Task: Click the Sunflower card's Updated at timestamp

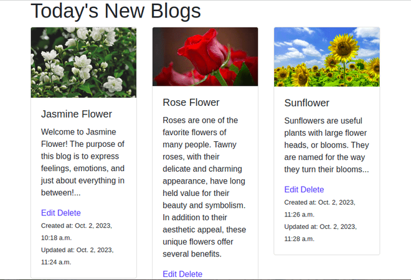Action: [320, 233]
